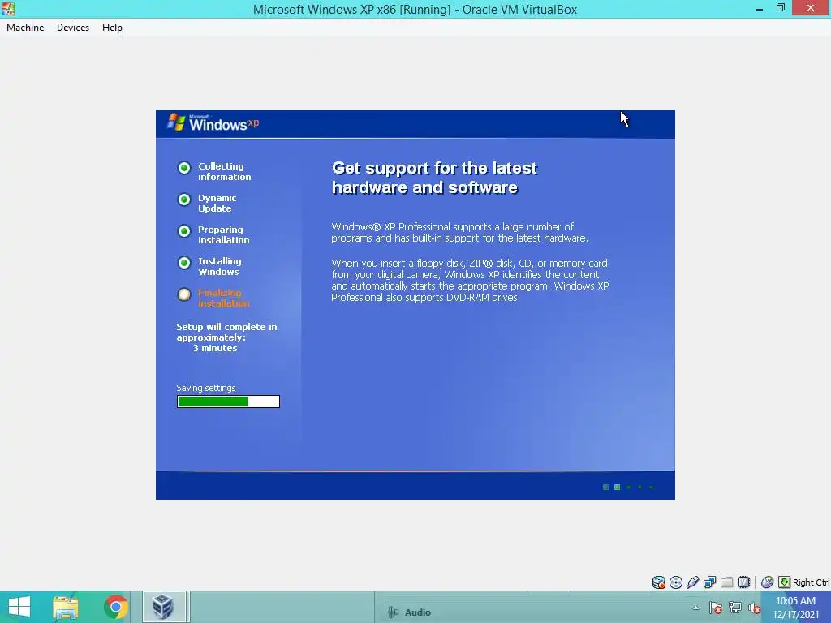Image resolution: width=831 pixels, height=623 pixels.
Task: Click the network adapters indicator icon
Action: 709,582
